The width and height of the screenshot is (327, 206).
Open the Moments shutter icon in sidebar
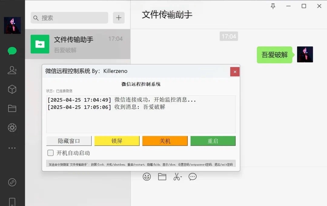point(12,128)
